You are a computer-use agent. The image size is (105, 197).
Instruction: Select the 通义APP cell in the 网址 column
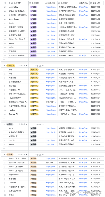coord(51,163)
